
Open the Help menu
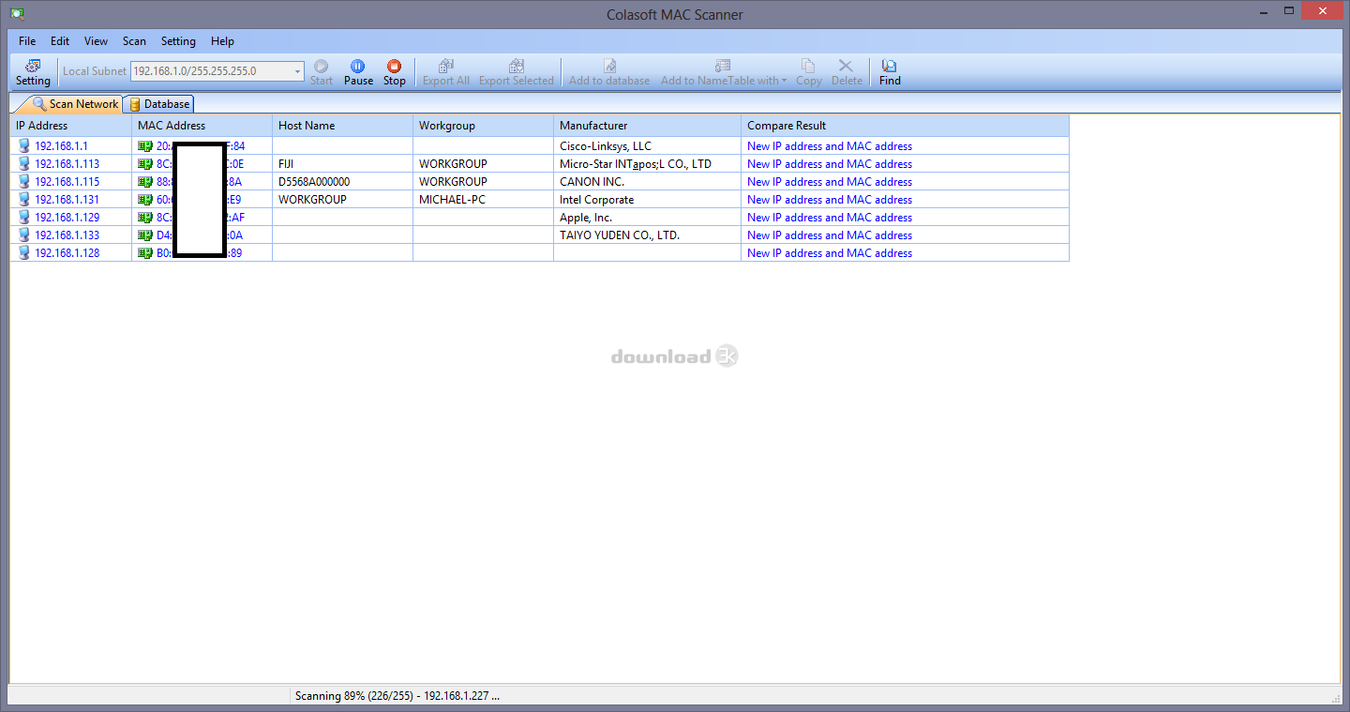click(222, 41)
